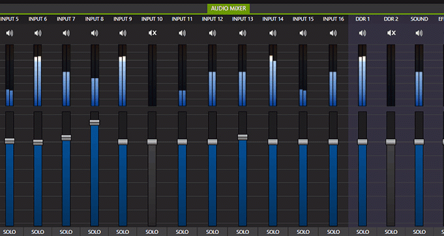Select the INPUT 10 channel label

pos(153,20)
